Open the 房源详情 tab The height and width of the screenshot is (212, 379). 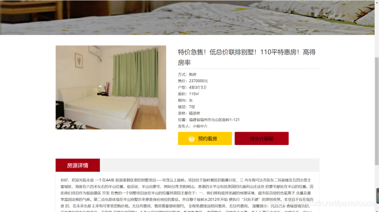pyautogui.click(x=78, y=165)
